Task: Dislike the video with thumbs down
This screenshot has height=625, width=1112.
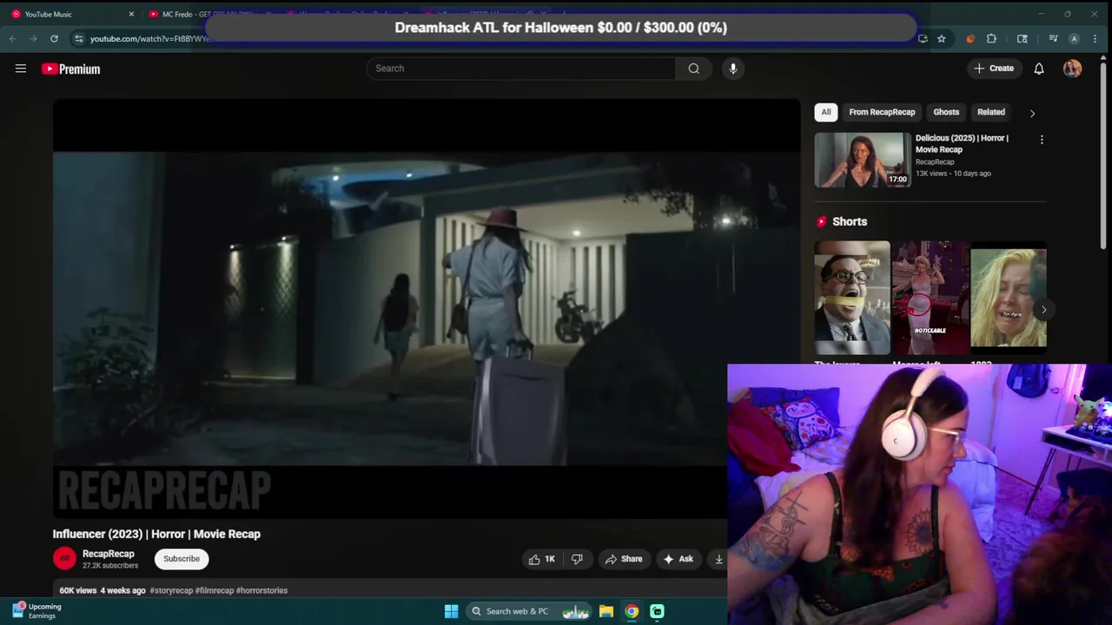Action: tap(577, 559)
